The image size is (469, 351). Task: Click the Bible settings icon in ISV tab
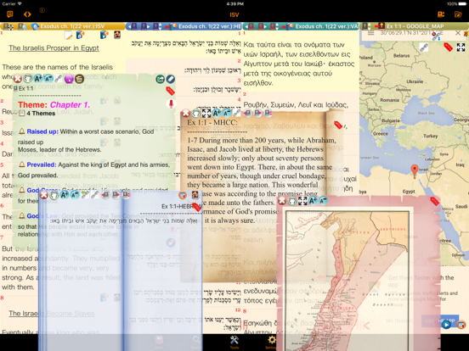tap(8, 26)
